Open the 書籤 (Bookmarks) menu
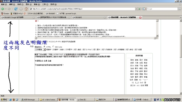Viewport: 182px width, 102px height. 37,5
